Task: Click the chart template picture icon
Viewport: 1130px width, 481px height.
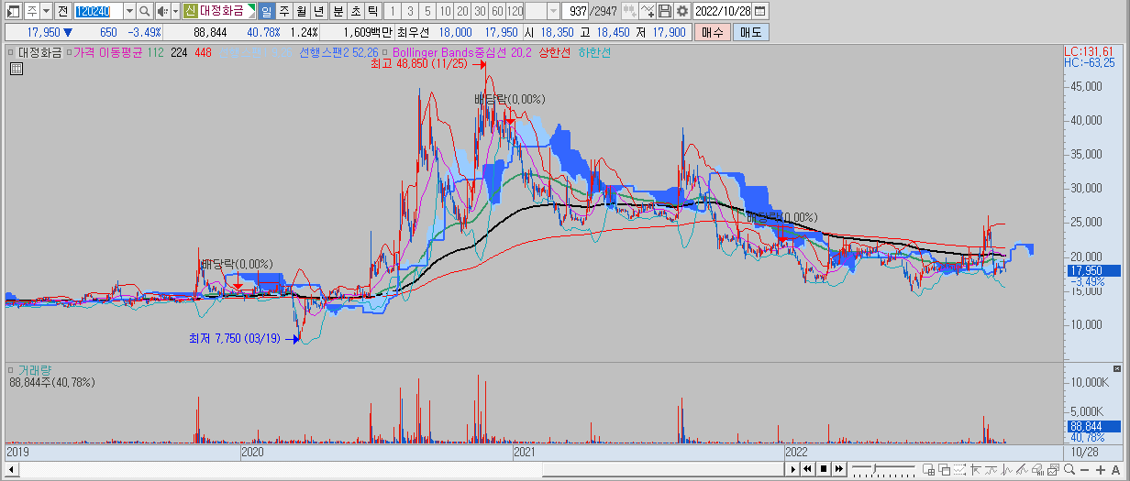Action: 1052,470
